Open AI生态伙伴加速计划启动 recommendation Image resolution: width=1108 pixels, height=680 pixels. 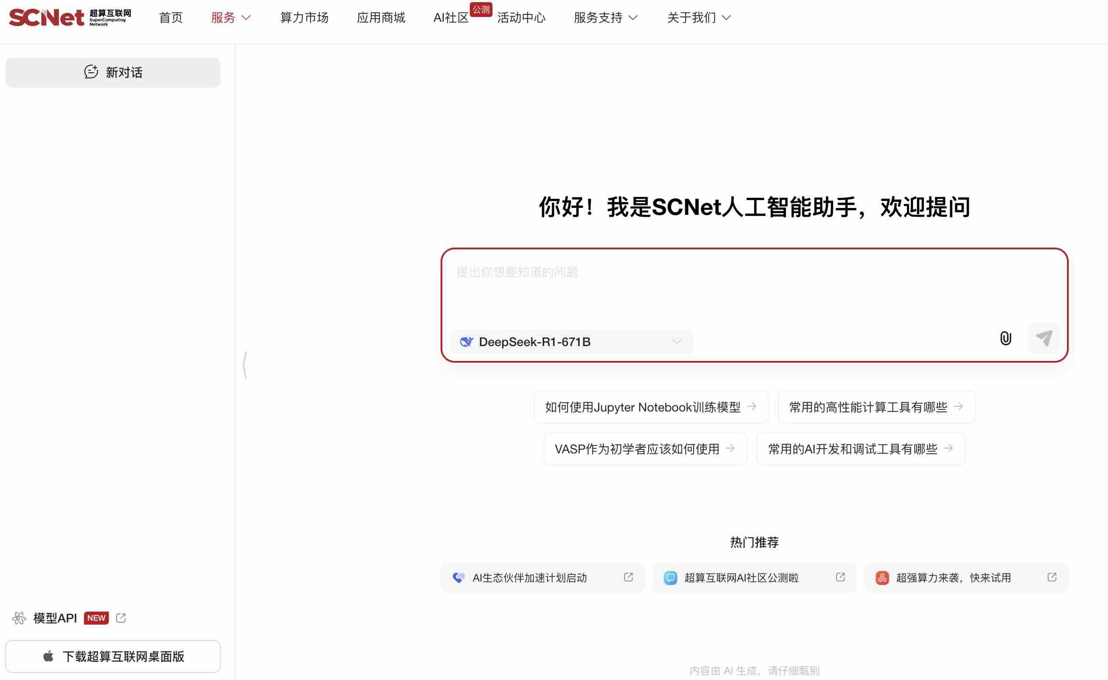point(543,578)
